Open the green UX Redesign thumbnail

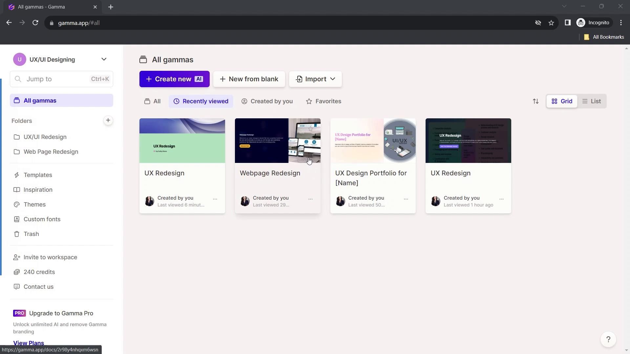point(182,141)
